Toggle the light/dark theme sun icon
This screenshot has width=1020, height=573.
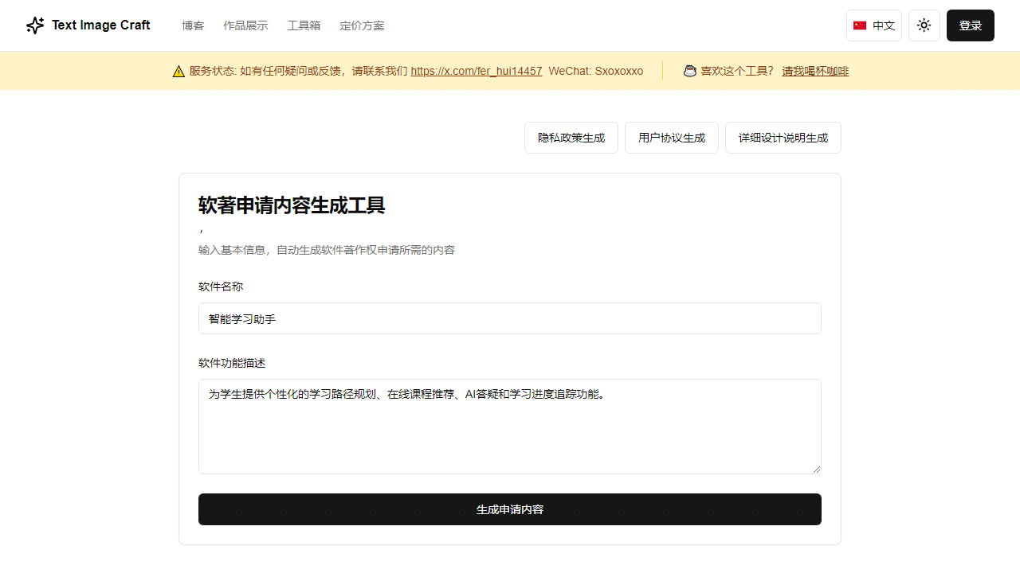pyautogui.click(x=924, y=25)
